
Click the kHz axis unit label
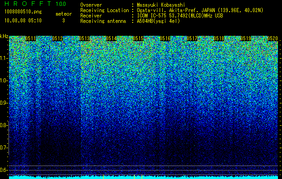[x=4, y=36]
